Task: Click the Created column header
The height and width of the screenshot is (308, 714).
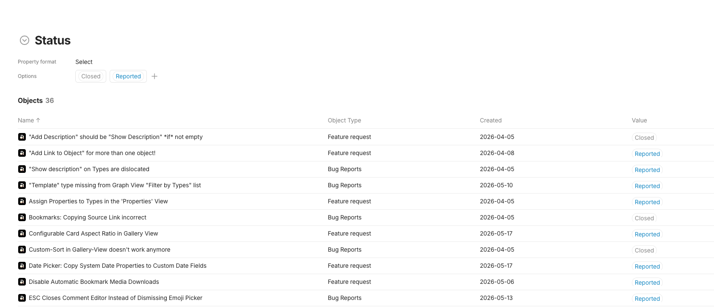Action: coord(491,120)
